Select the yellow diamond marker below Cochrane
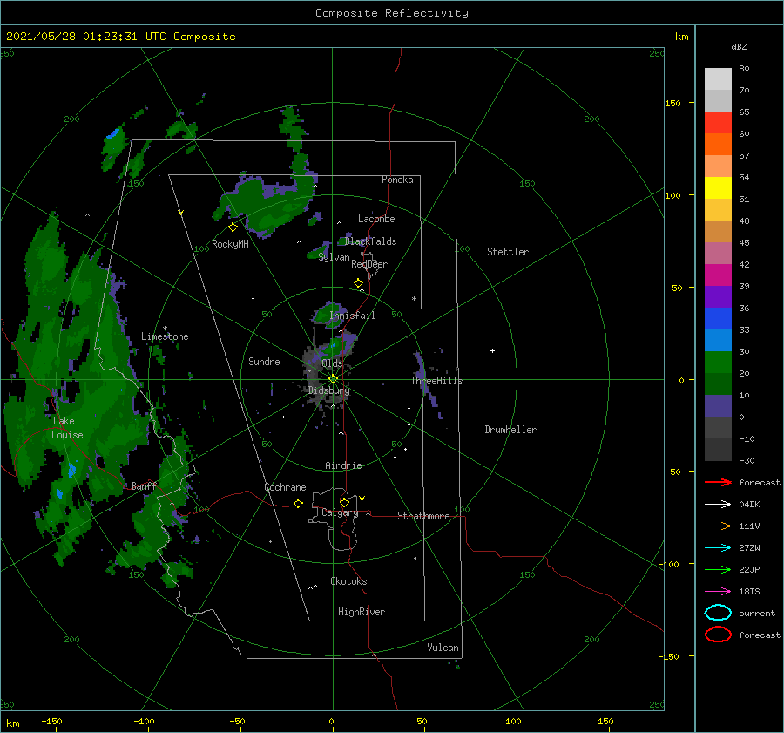The image size is (784, 733). (298, 503)
